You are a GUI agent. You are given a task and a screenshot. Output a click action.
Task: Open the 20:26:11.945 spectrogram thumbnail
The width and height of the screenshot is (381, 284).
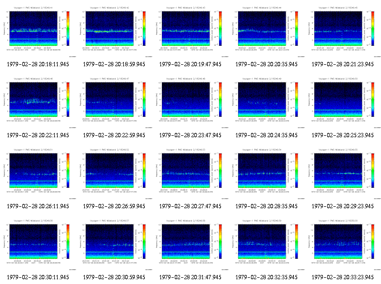38,174
